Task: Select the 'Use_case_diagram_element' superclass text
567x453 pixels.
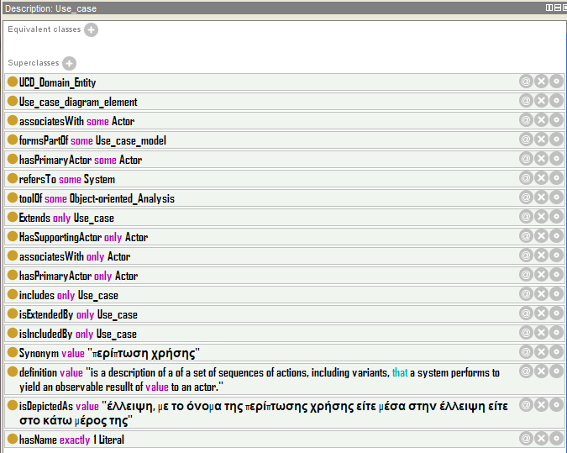Action: (x=78, y=102)
